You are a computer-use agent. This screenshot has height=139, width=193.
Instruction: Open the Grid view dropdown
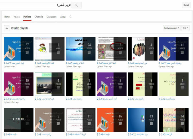[186, 28]
